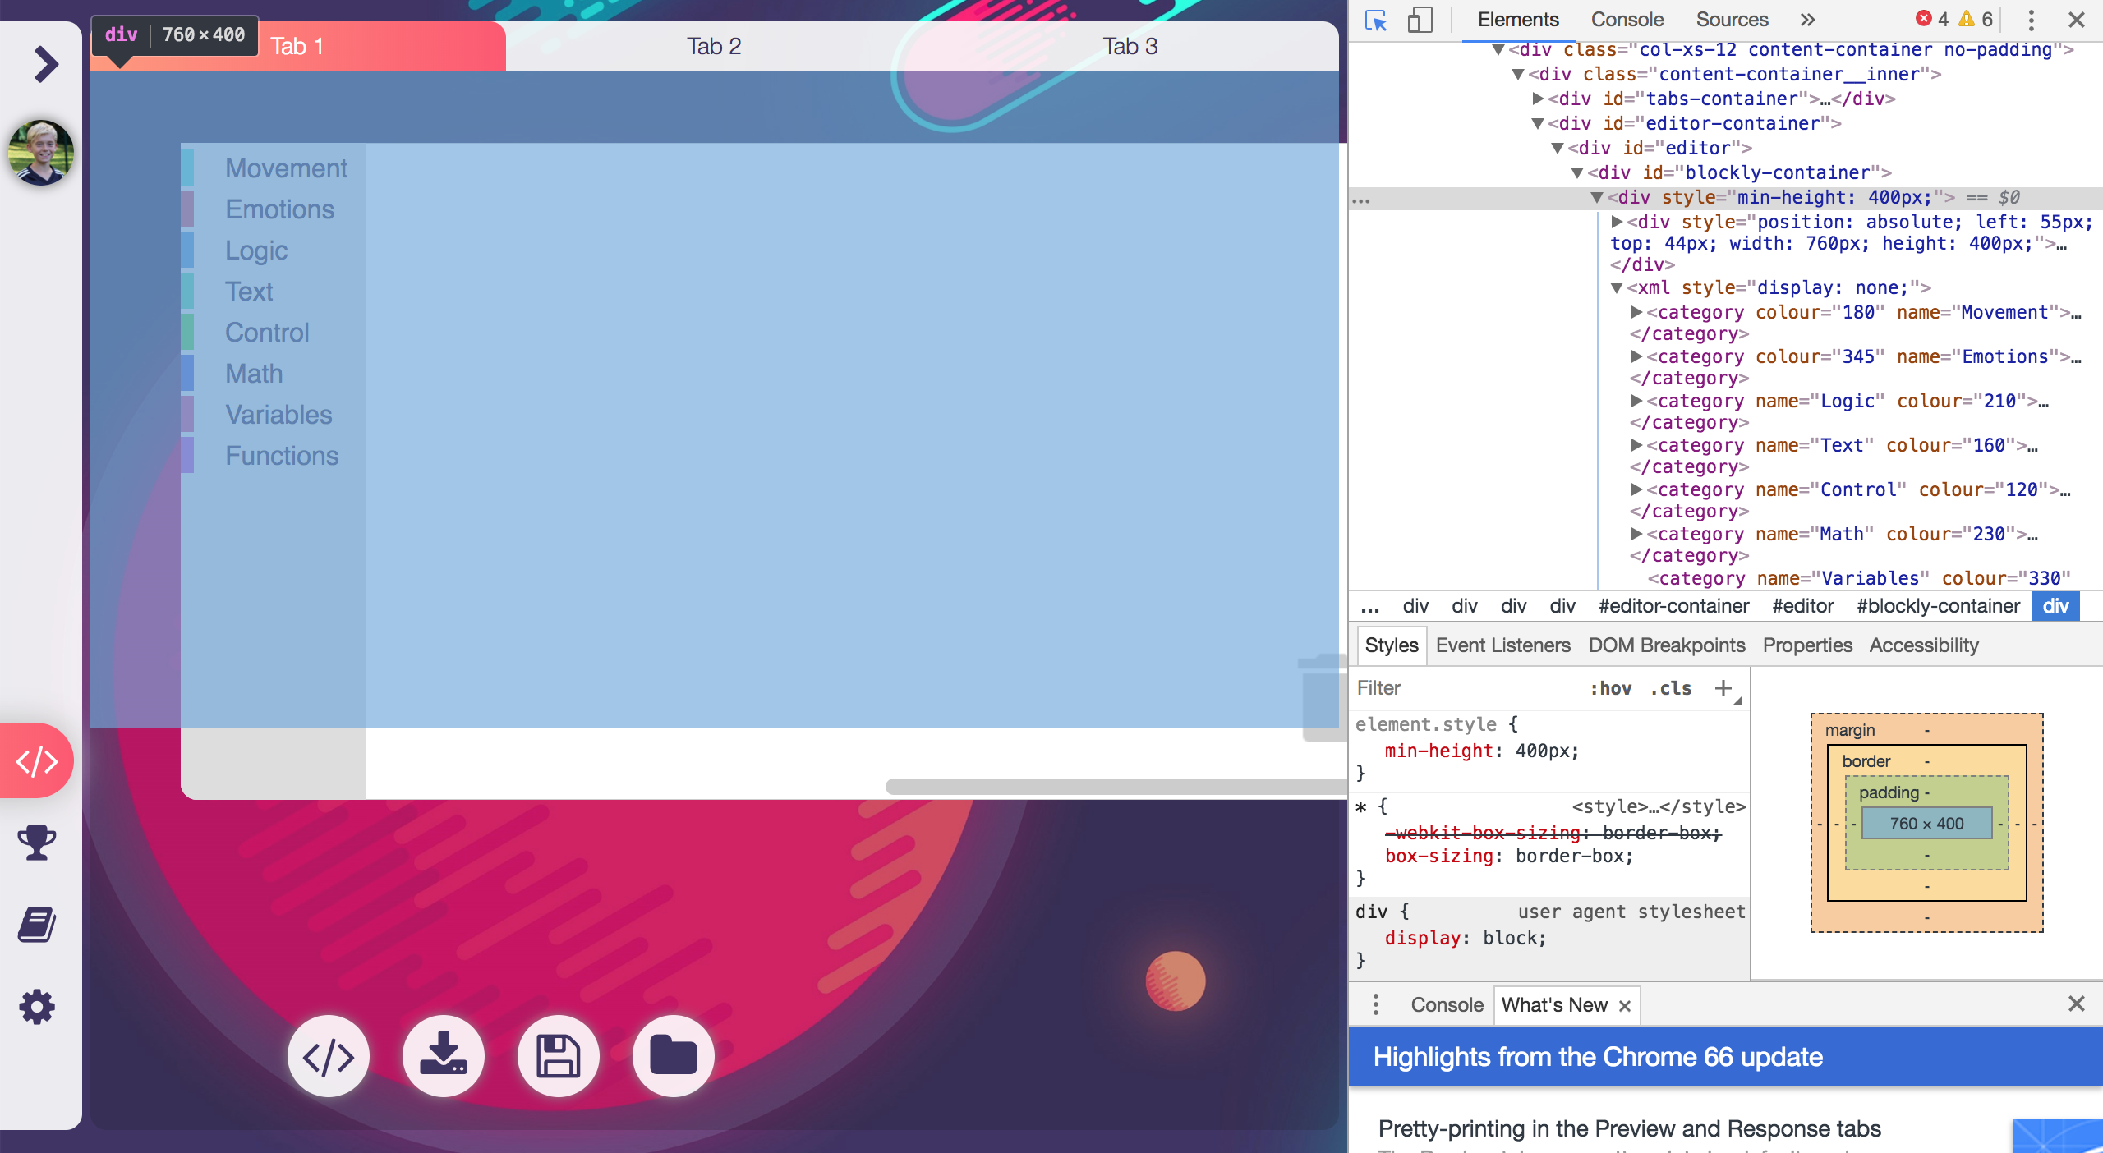The height and width of the screenshot is (1153, 2103).
Task: Open documentation via the book icon
Action: pos(36,926)
